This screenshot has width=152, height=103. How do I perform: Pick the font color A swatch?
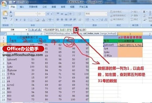pos(43,20)
